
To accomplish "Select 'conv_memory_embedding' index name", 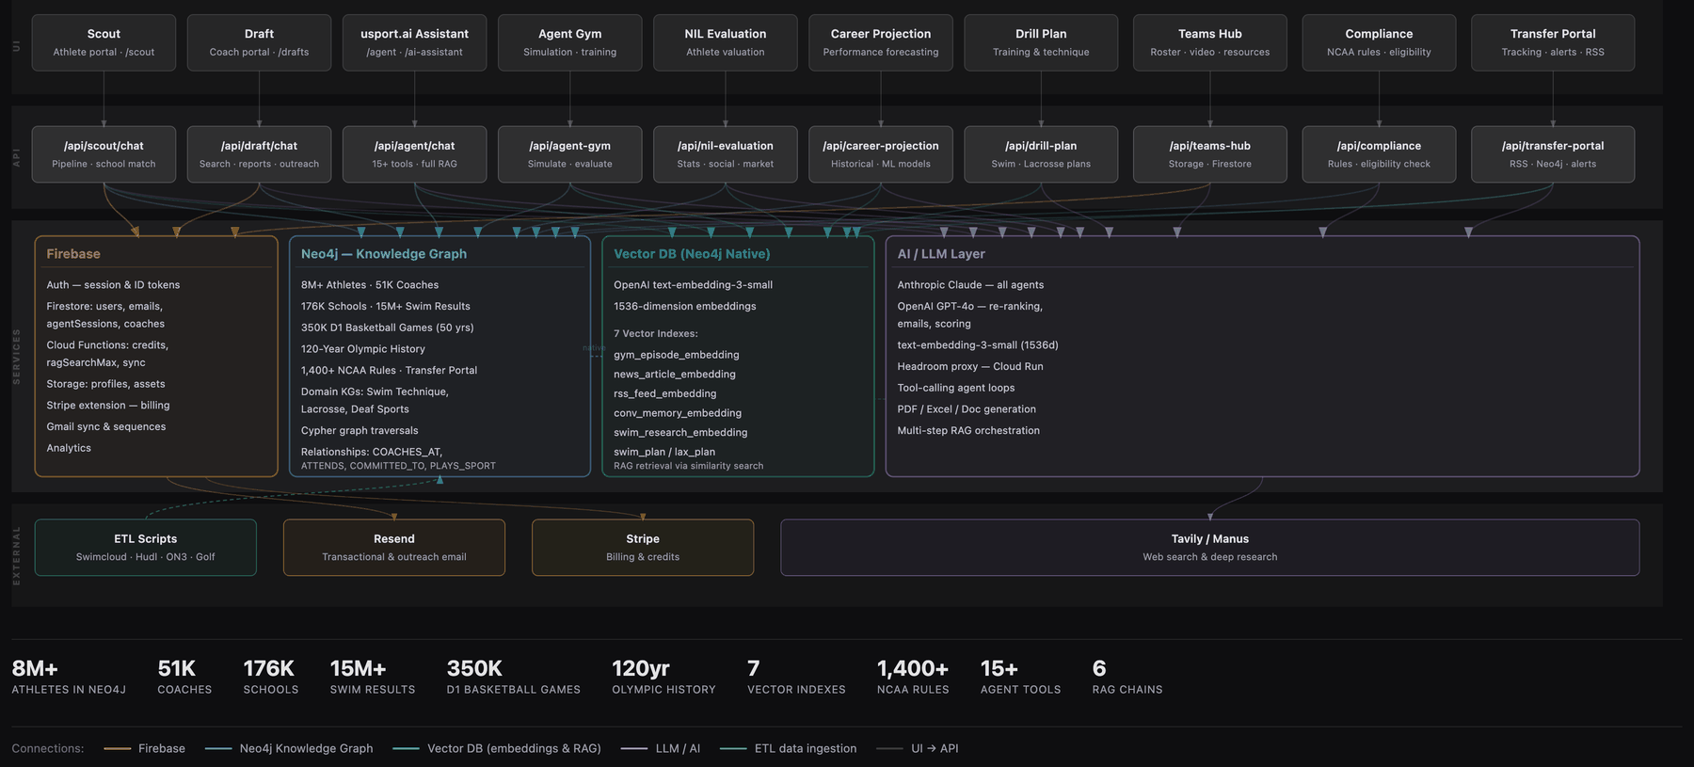I will tap(678, 413).
